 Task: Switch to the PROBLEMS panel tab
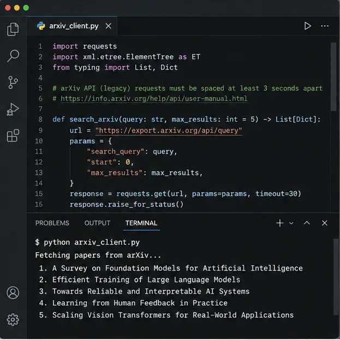point(52,223)
